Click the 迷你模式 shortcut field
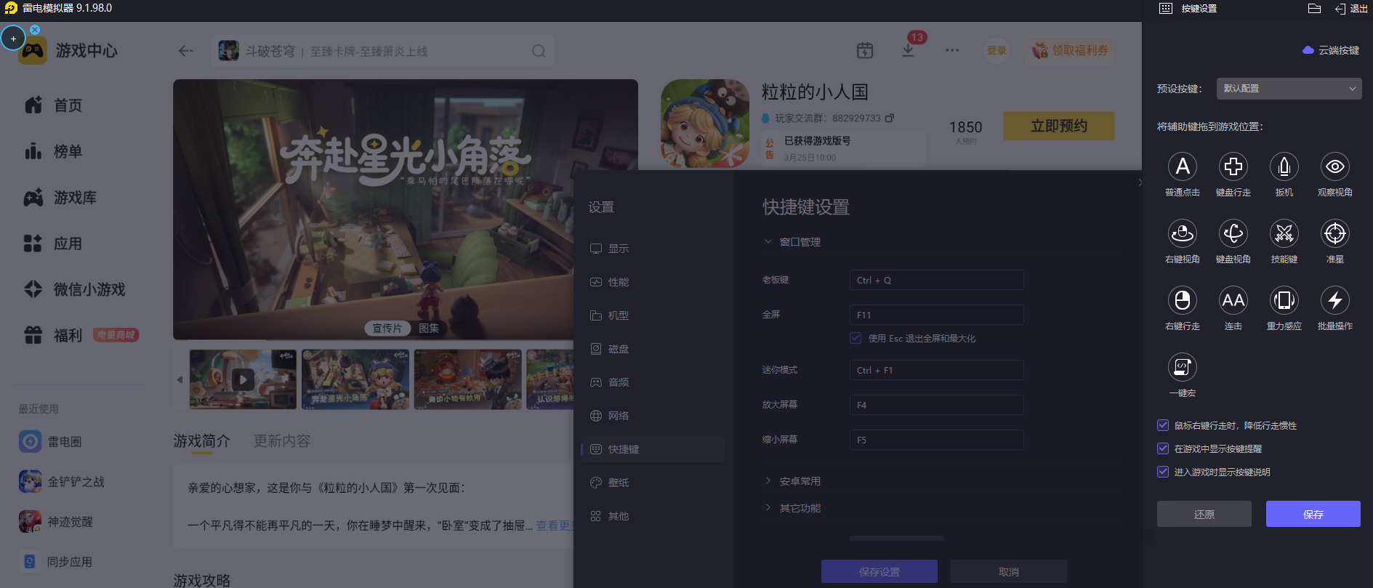Image resolution: width=1373 pixels, height=588 pixels. tap(936, 370)
